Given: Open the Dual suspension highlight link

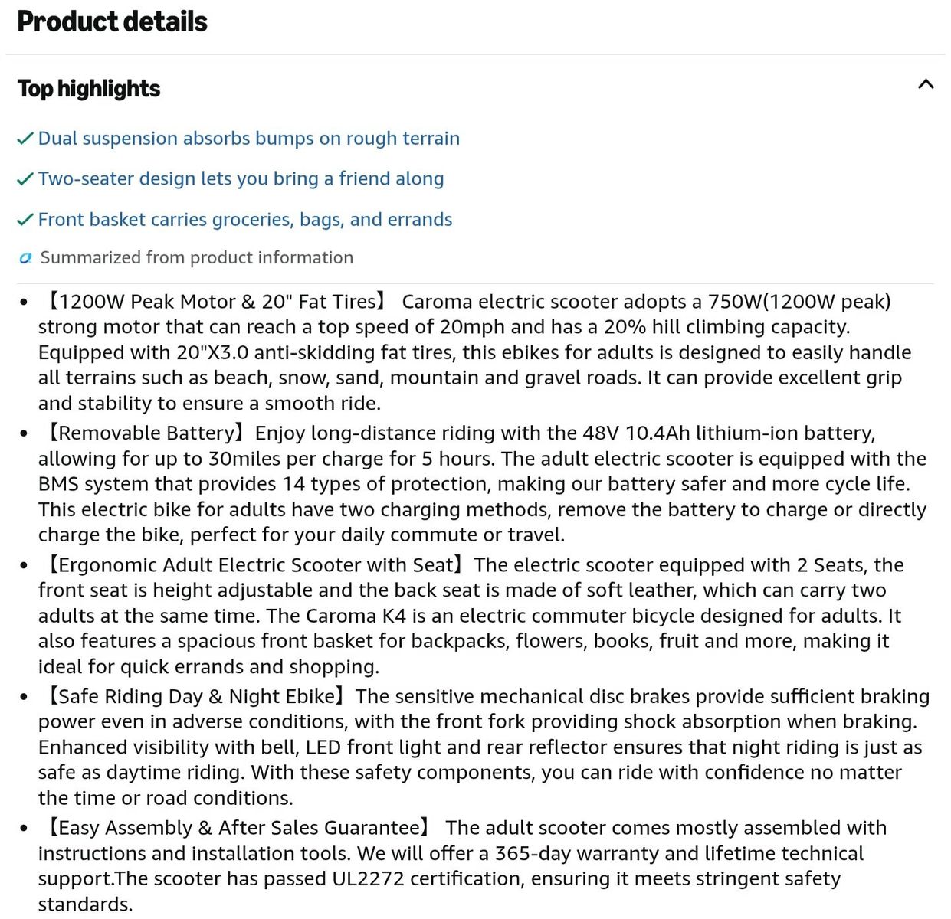Looking at the screenshot, I should [x=249, y=139].
